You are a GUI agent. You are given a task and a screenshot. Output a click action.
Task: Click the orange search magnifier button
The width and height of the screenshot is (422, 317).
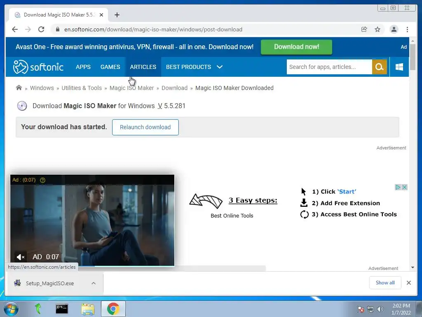[x=380, y=67]
